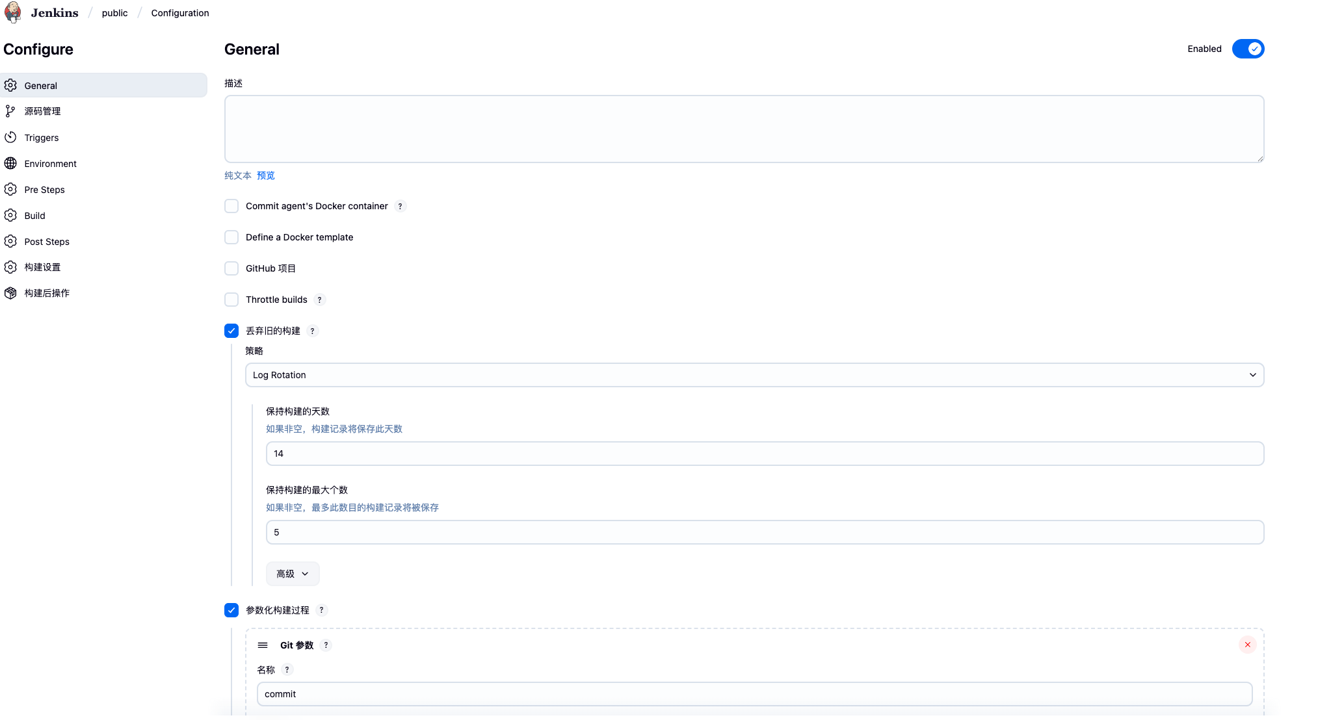
Task: Click the 预览 preview link
Action: [266, 175]
